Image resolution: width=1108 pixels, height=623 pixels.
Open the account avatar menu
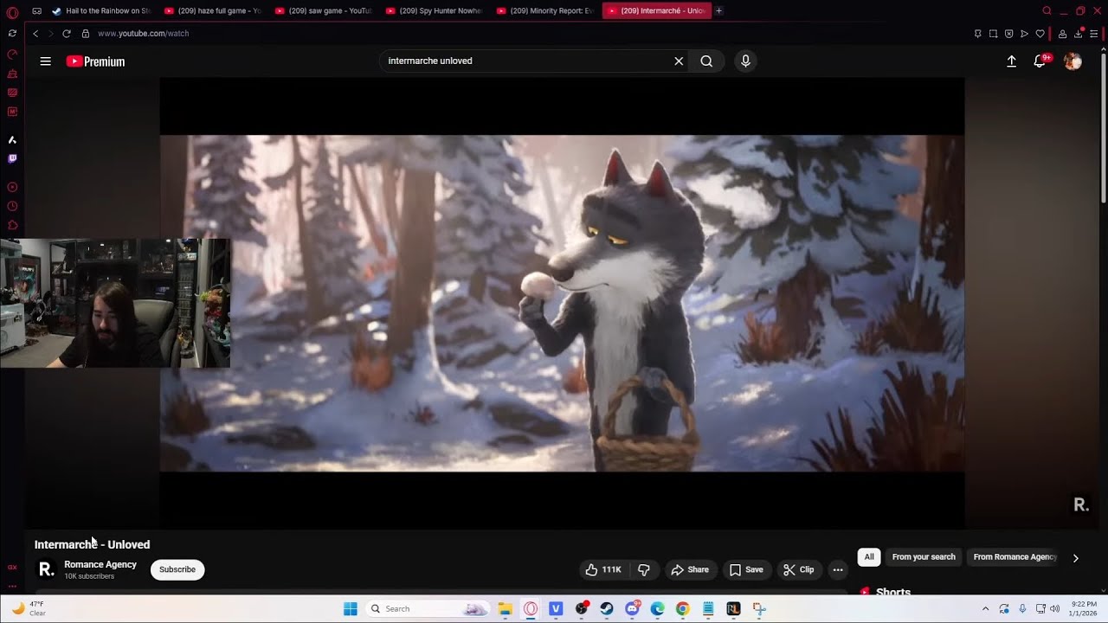[1073, 61]
